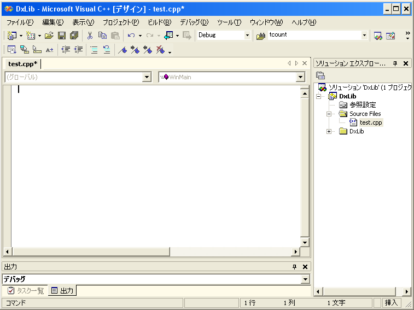Screen dimensions: 414x310
Task: Open the Debug configuration dropdown
Action: 247,35
